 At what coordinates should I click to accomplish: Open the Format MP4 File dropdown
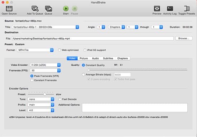(35, 50)
